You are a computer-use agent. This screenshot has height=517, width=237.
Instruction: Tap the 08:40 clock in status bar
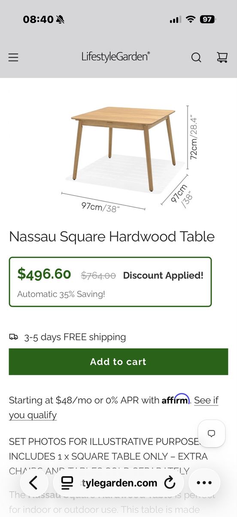[38, 19]
